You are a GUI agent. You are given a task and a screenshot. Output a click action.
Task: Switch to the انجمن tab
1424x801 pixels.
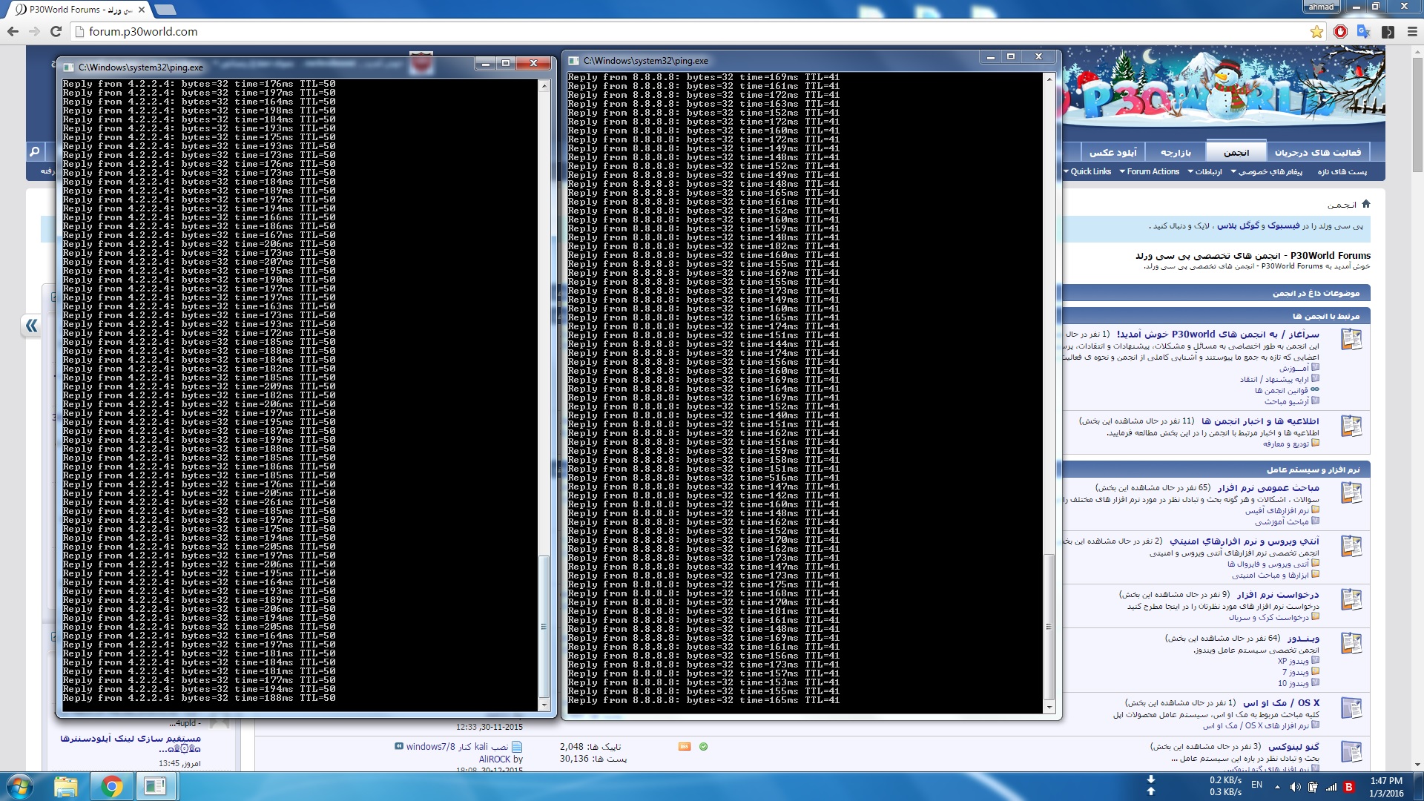point(1236,152)
